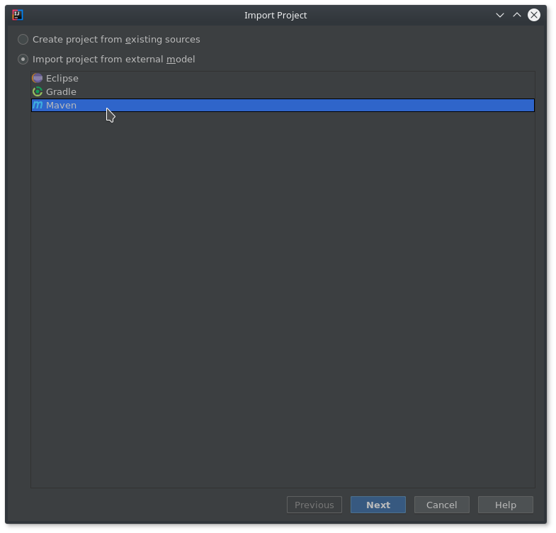Select the 'Import project from external model' radio button
Viewport: 556px width, 533px height.
[23, 59]
